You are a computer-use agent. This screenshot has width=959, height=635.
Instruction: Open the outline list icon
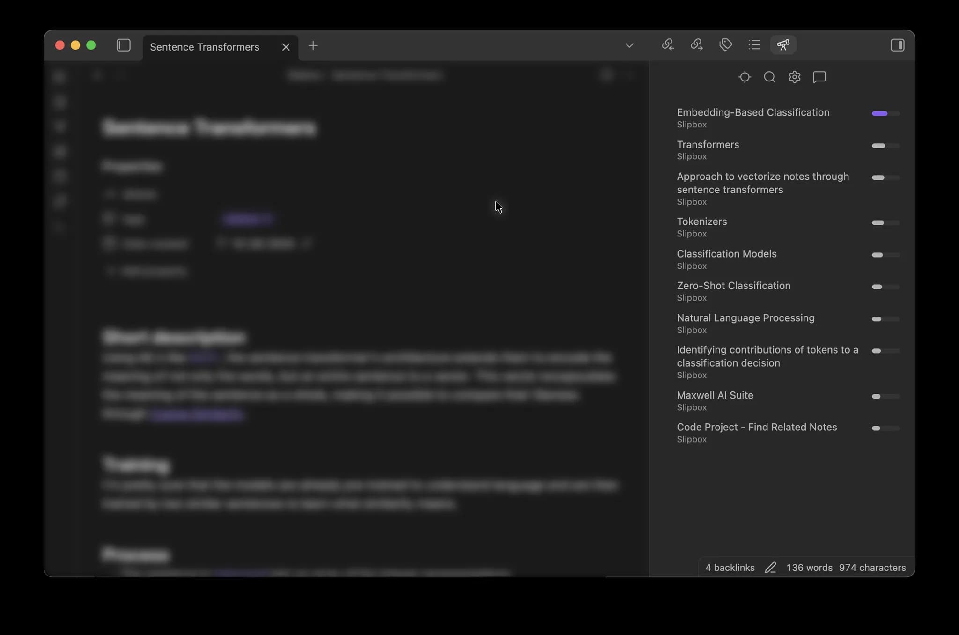pyautogui.click(x=754, y=45)
